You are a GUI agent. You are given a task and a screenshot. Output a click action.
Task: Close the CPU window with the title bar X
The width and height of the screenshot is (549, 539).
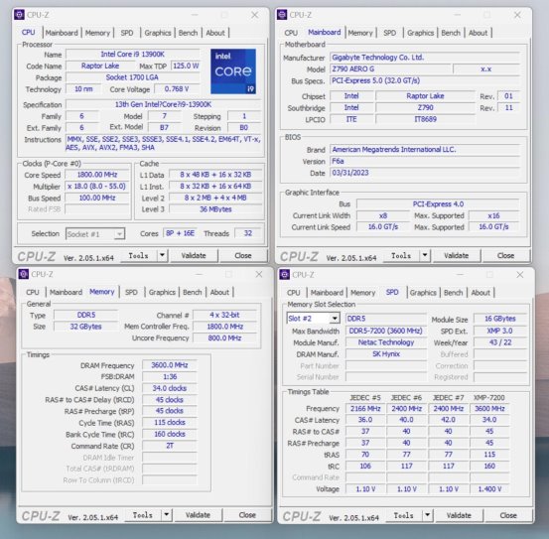click(255, 15)
